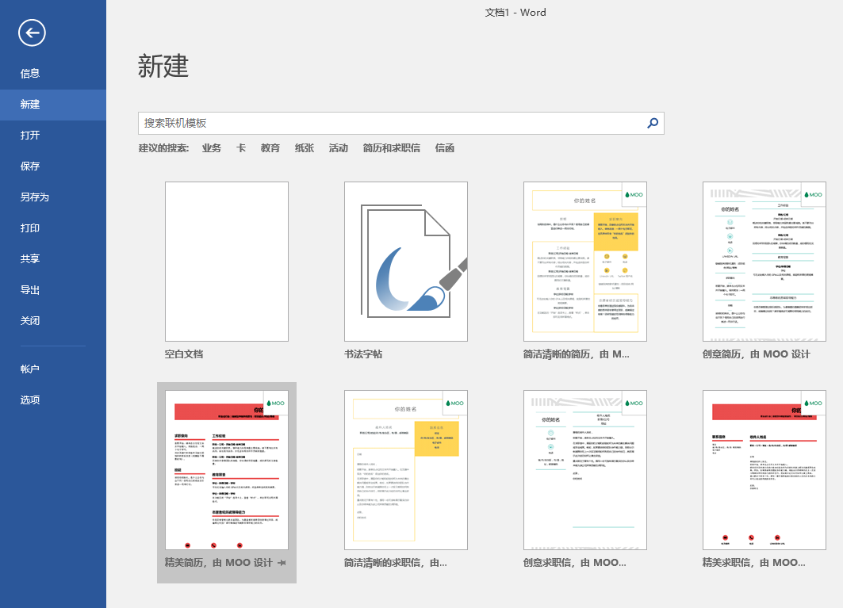Click the search magnifier icon
This screenshot has width=843, height=608.
[652, 123]
